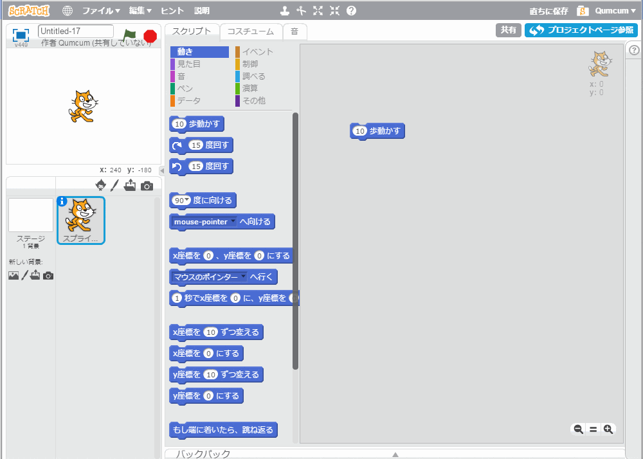
Task: Click the Scratch logo
Action: 29,11
